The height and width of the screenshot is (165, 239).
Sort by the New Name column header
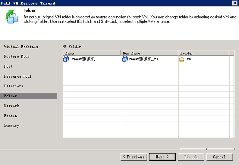(x=149, y=53)
